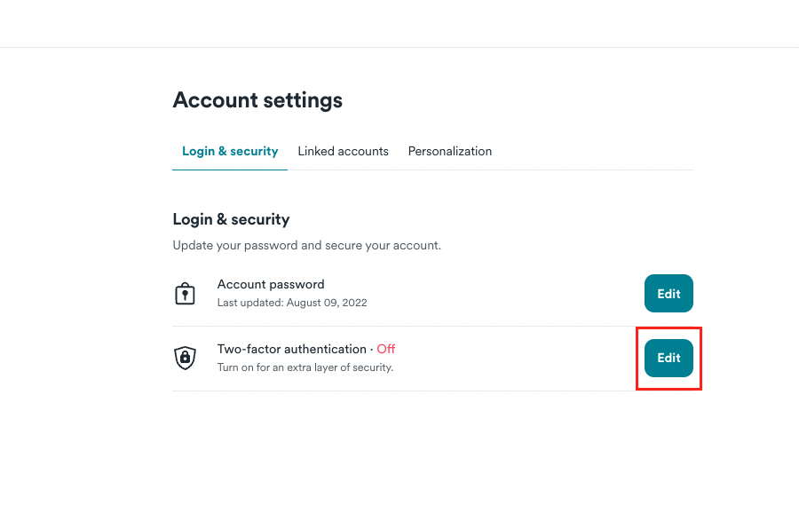Select the Login & security section heading

231,219
